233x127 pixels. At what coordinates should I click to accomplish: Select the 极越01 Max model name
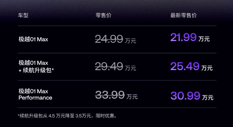[33, 39]
